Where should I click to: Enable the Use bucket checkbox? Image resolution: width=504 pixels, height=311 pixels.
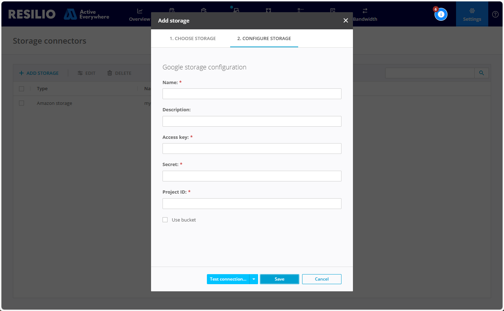pos(165,220)
